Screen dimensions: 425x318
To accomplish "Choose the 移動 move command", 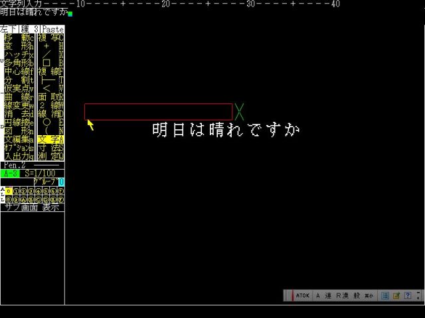I will tap(17, 38).
